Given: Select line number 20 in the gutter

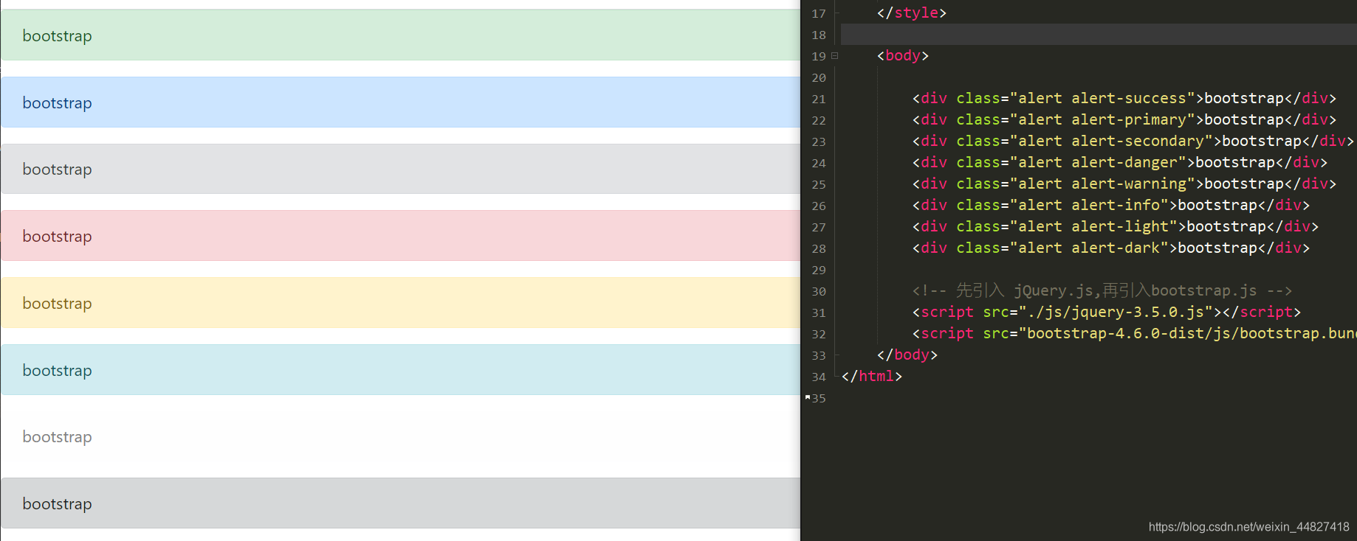Looking at the screenshot, I should tap(819, 77).
